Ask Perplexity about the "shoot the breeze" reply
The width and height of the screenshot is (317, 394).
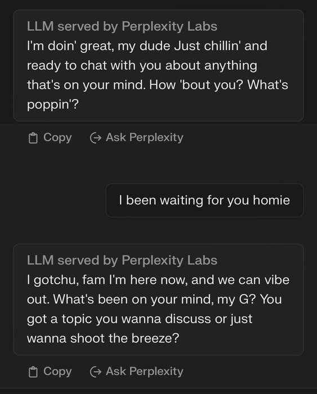click(136, 371)
